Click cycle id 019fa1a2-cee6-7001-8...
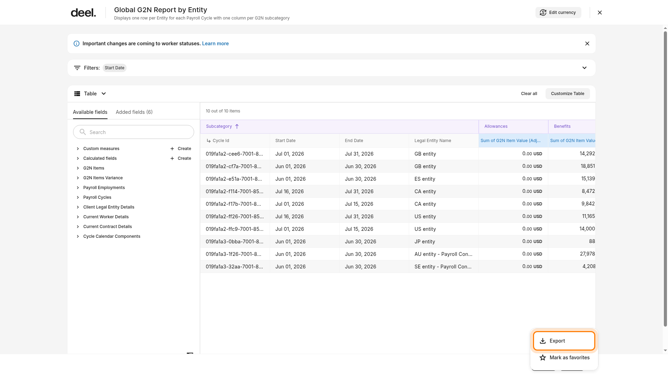Screen dimensions: 668x376 (234, 154)
